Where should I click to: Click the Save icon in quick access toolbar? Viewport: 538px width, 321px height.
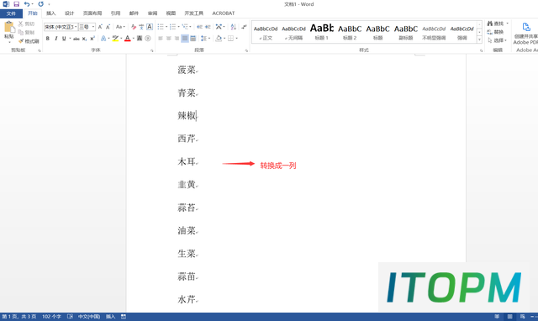pos(16,4)
